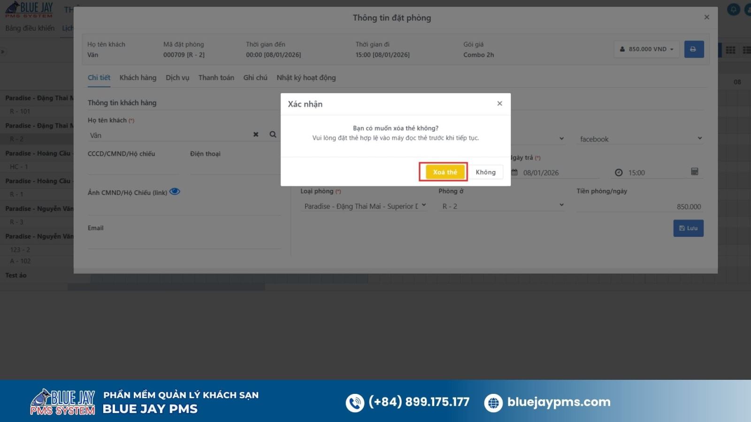Screen dimensions: 751x422
Task: Confirm with the Xoá thẻ button
Action: point(444,172)
